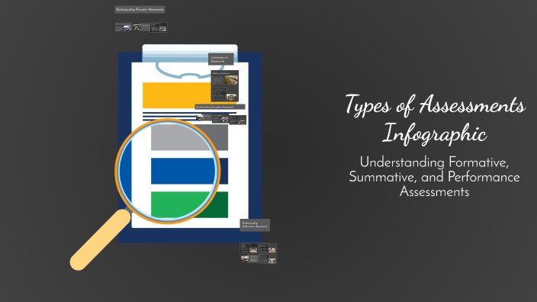Click the 'Understanding Formative, Summative, and Performance Assessments' subtitle

(x=434, y=177)
